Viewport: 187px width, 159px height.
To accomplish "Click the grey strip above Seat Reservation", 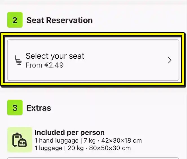I will click(93, 2).
